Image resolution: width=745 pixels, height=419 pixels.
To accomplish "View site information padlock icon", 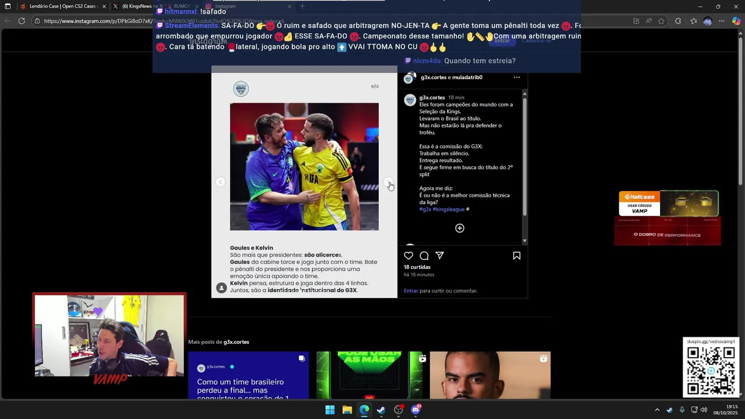I will 37,21.
